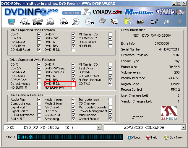This screenshot has height=148, width=188.
Task: Toggle Streaming general feature checkbox
Action: tap(73, 119)
